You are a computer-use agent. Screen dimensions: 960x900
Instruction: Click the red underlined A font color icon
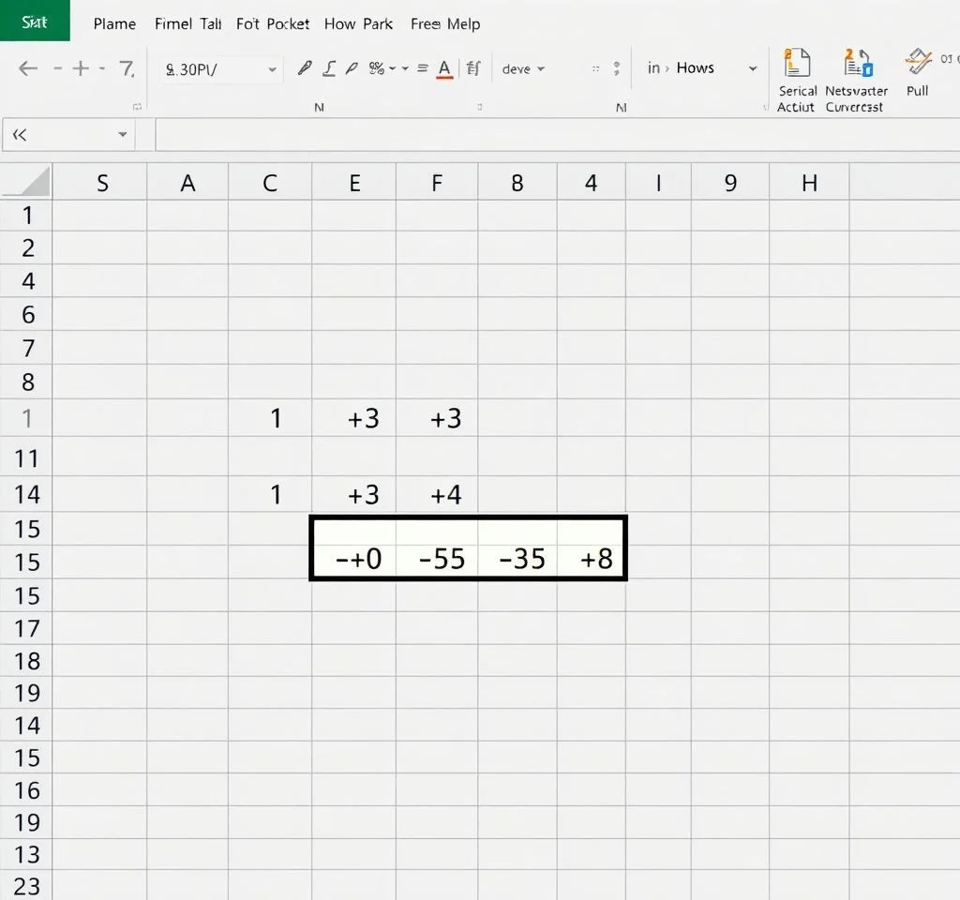coord(444,68)
